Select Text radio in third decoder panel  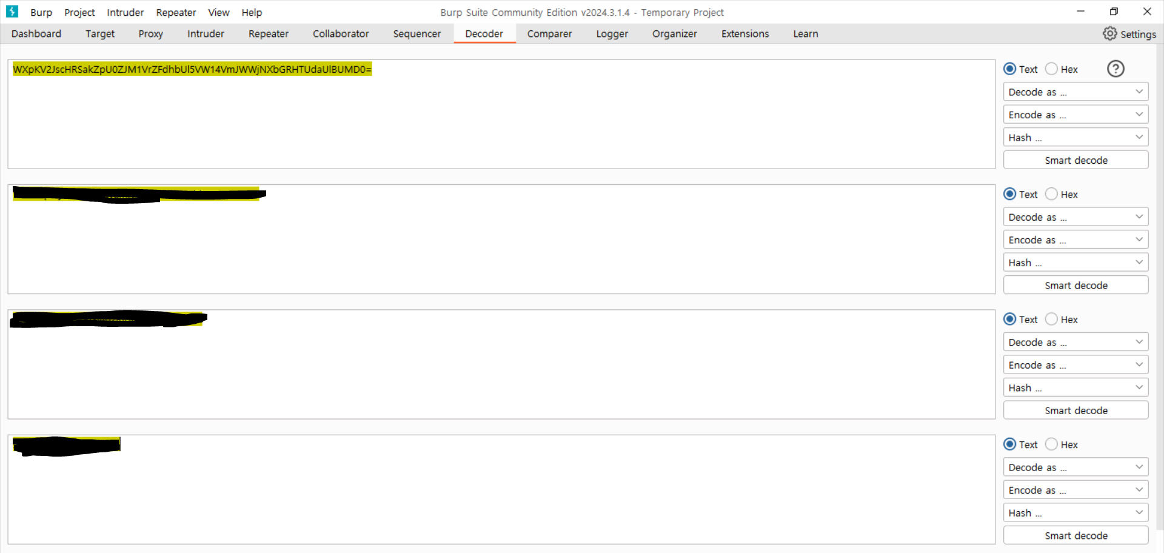pos(1009,320)
